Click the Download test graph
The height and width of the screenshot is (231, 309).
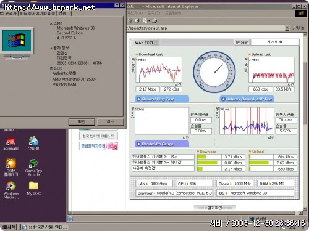(x=159, y=70)
